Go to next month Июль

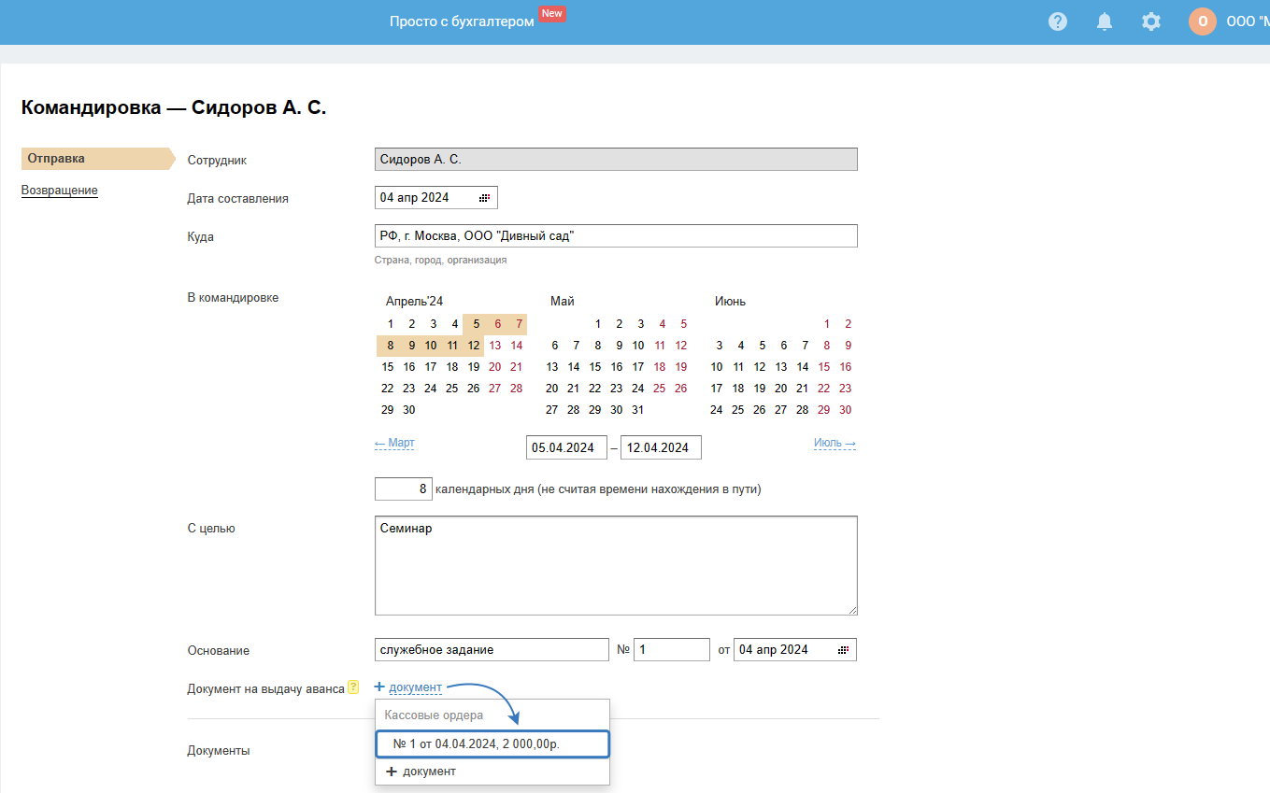(835, 443)
